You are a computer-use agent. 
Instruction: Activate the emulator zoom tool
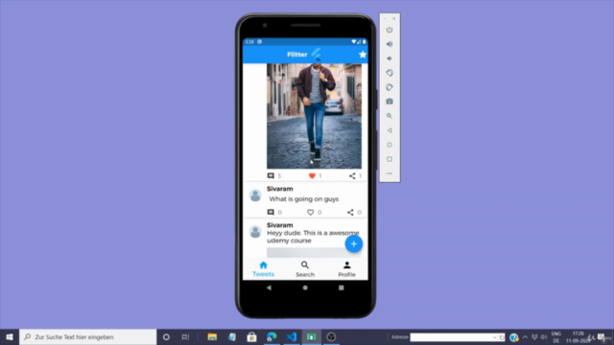(390, 116)
